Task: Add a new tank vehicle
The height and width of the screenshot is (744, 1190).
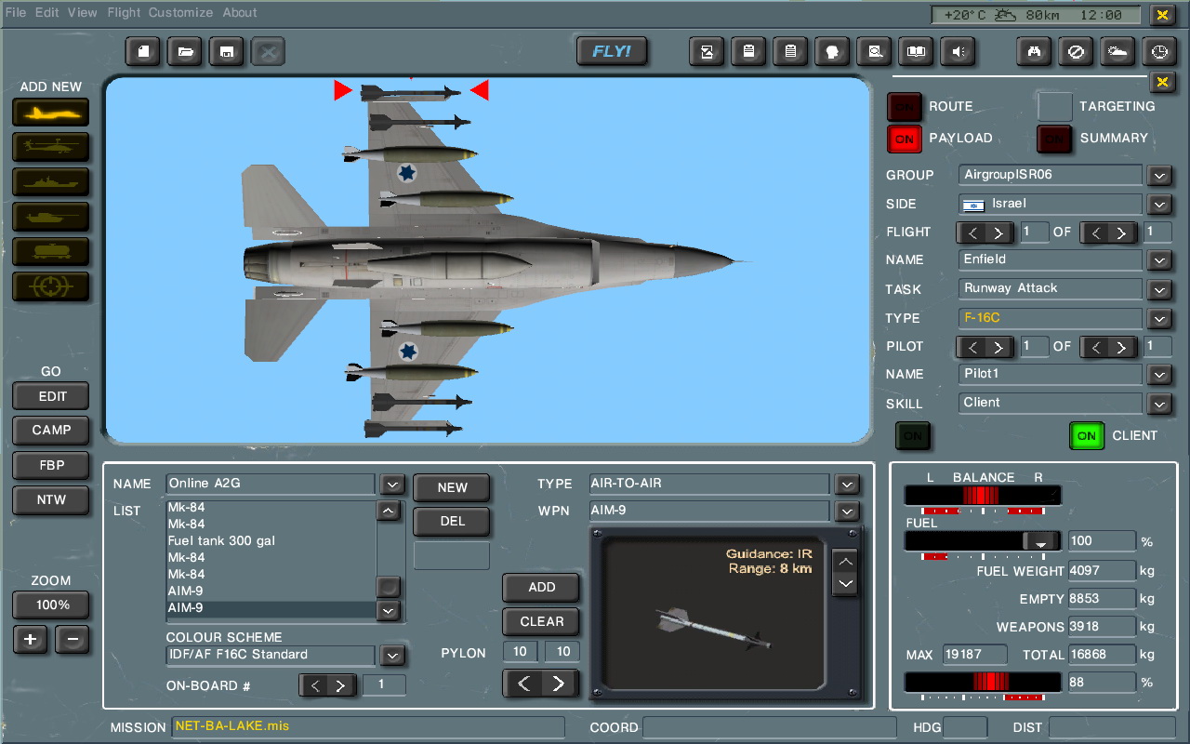Action: [x=51, y=217]
